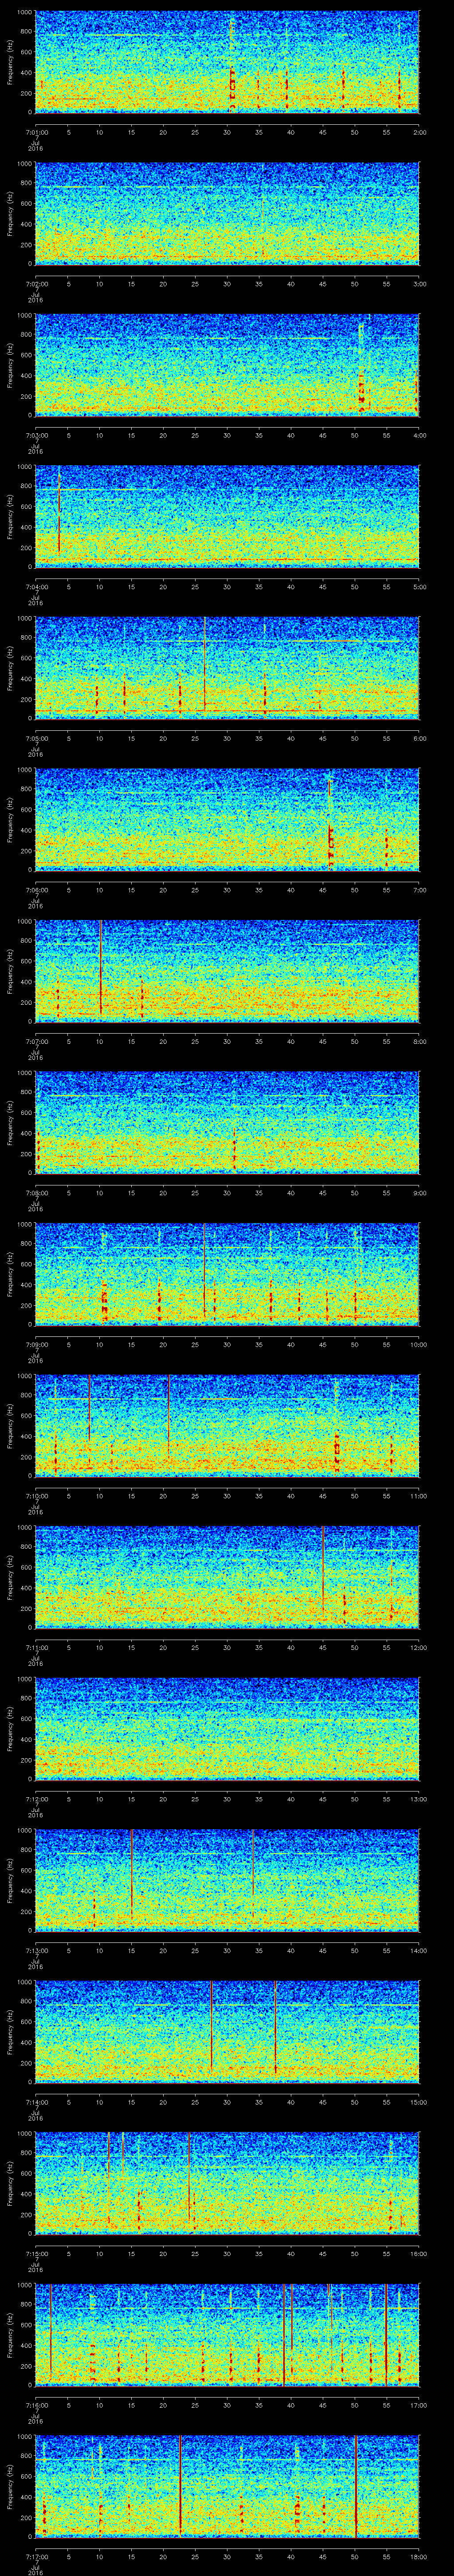Viewport: 454px width, 2576px height.
Task: Click the tall spike near second 26 in the 7:05:00 plot
Action: pyautogui.click(x=204, y=665)
